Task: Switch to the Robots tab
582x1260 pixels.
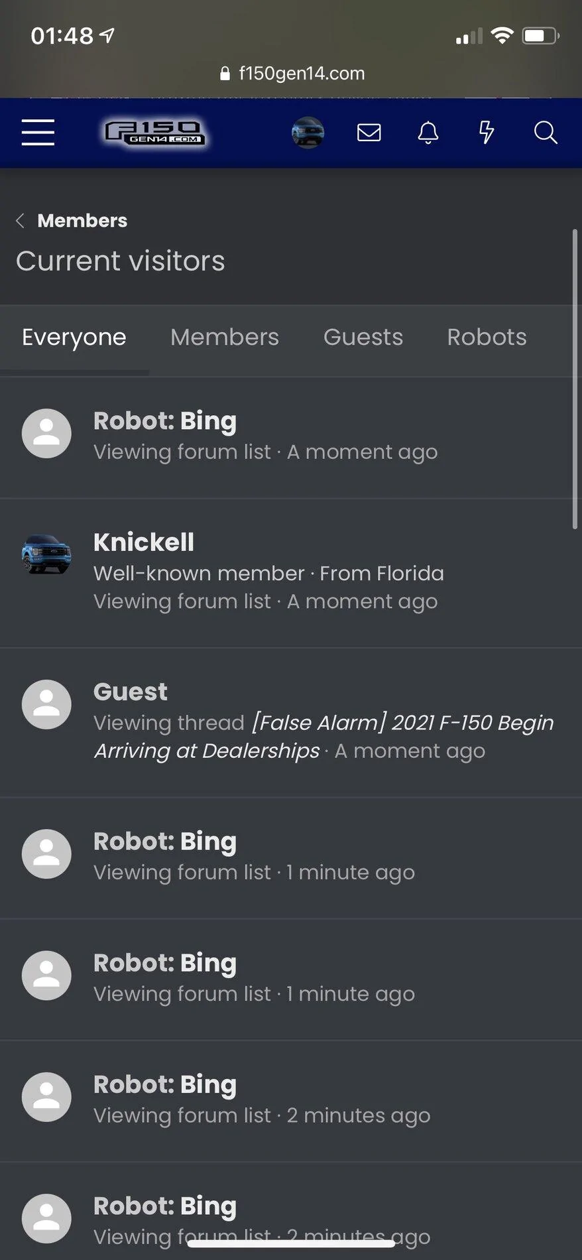Action: point(487,338)
